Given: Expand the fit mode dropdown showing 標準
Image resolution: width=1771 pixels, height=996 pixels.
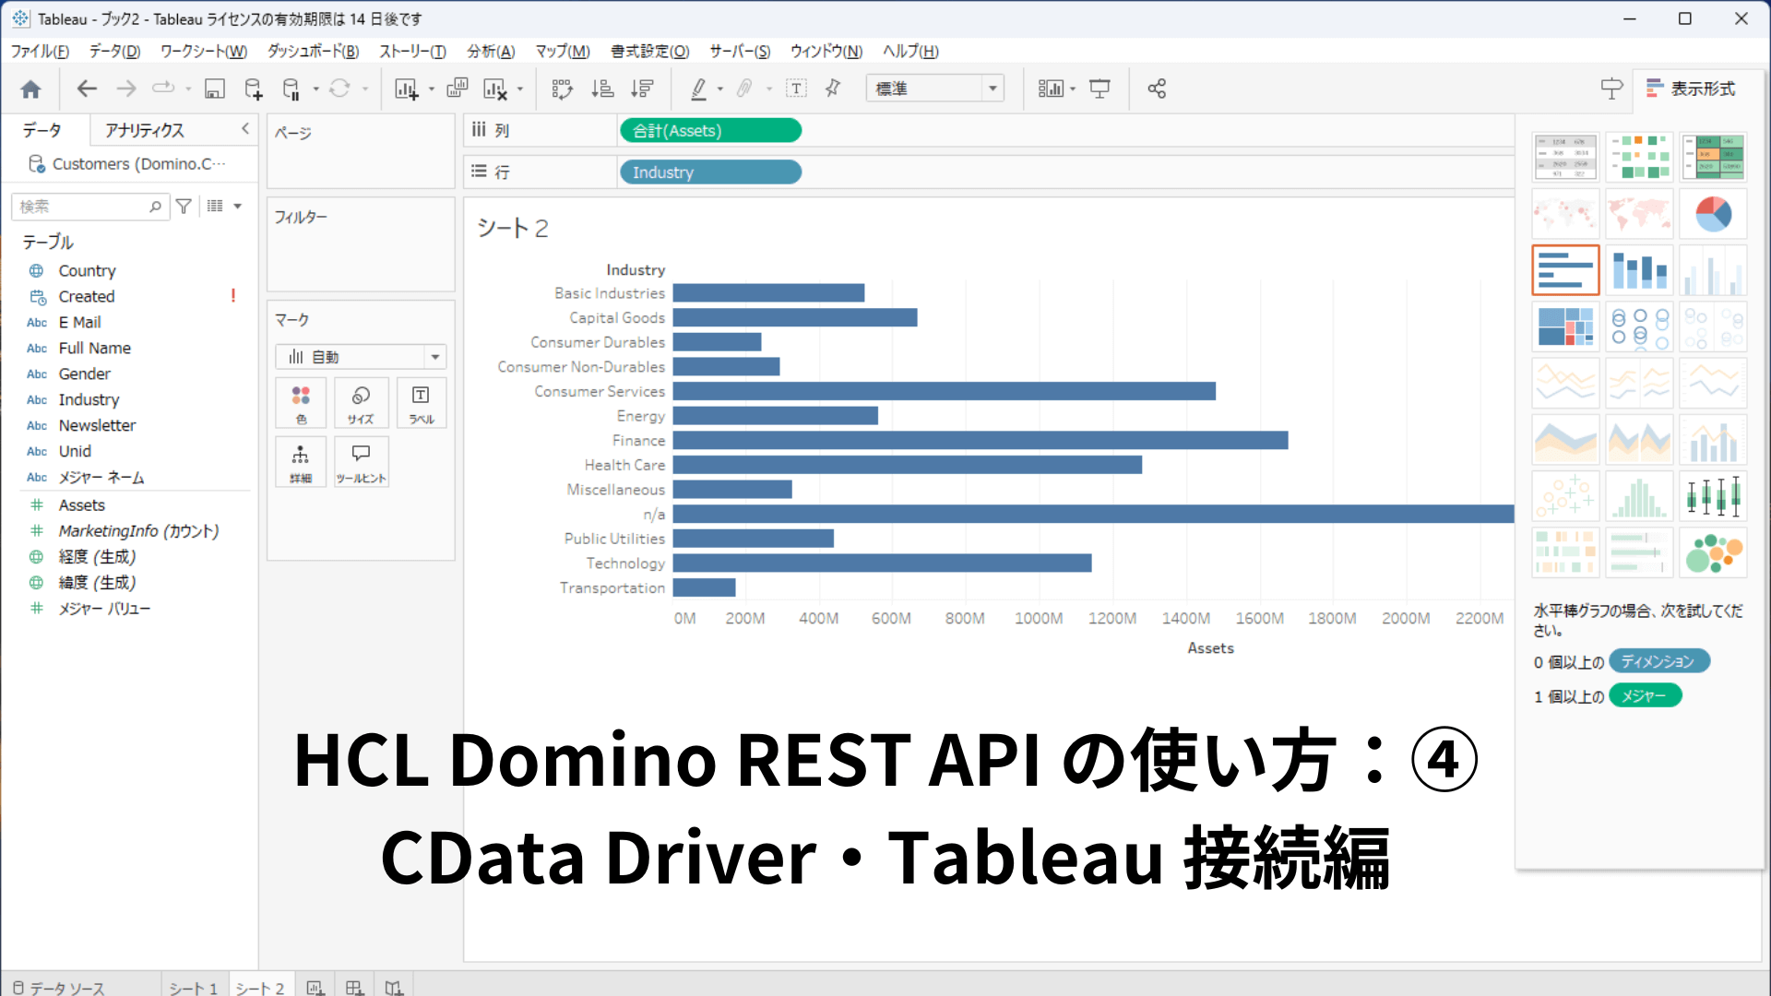Looking at the screenshot, I should click(993, 88).
